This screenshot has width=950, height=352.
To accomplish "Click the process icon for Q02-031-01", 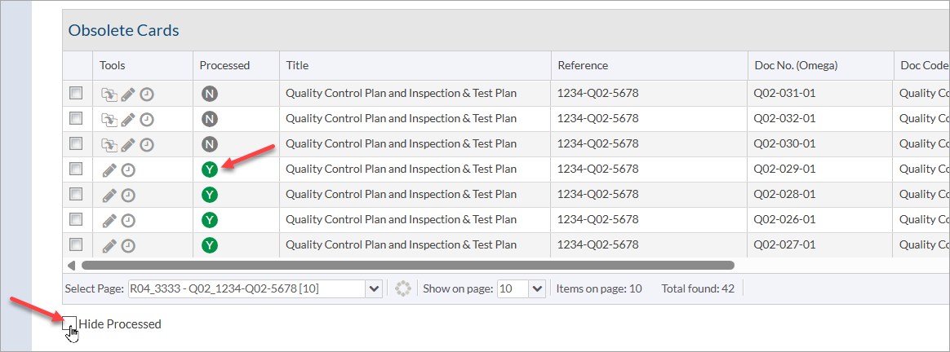I will 109,94.
